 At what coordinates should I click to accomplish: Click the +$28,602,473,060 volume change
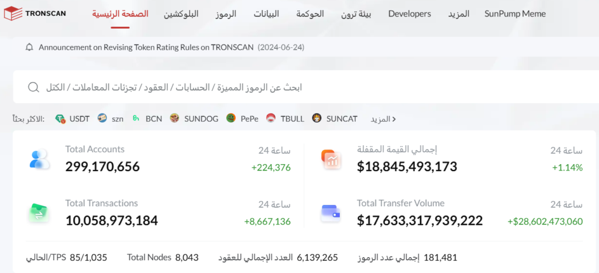[x=545, y=221]
